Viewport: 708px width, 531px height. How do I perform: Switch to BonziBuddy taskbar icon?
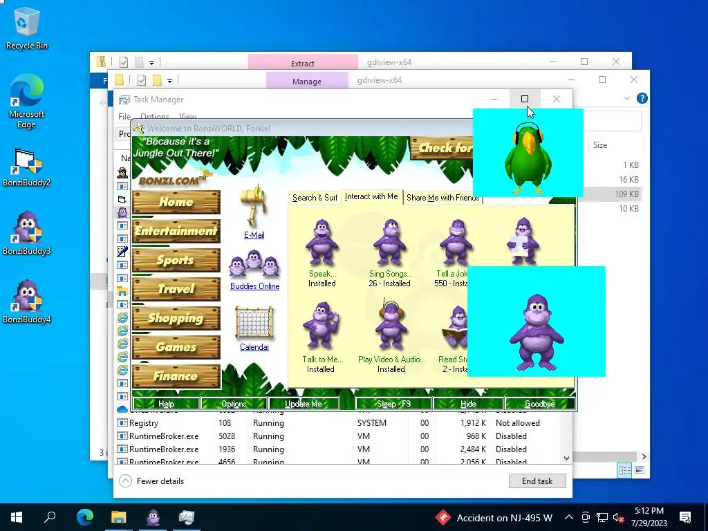[x=153, y=517]
